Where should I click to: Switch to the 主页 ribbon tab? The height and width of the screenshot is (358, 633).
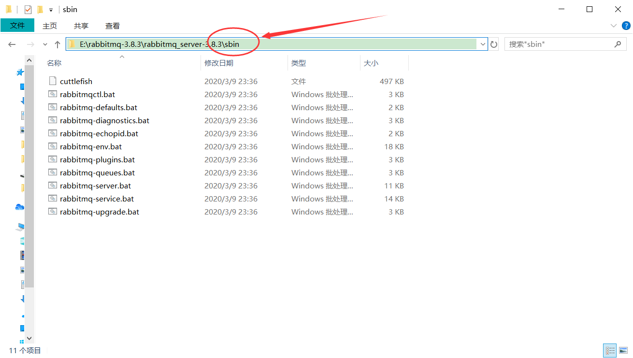[50, 26]
